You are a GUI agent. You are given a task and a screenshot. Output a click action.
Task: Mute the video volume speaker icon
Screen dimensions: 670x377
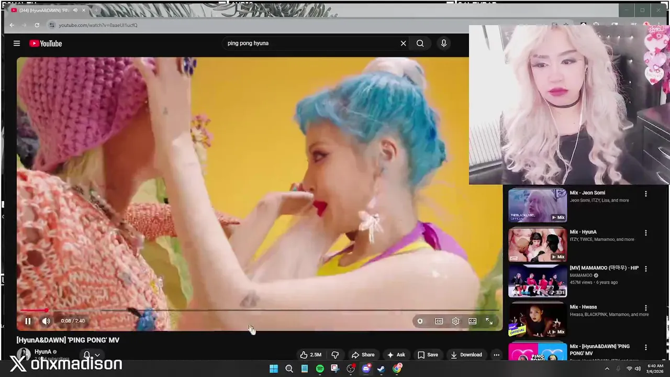(46, 321)
